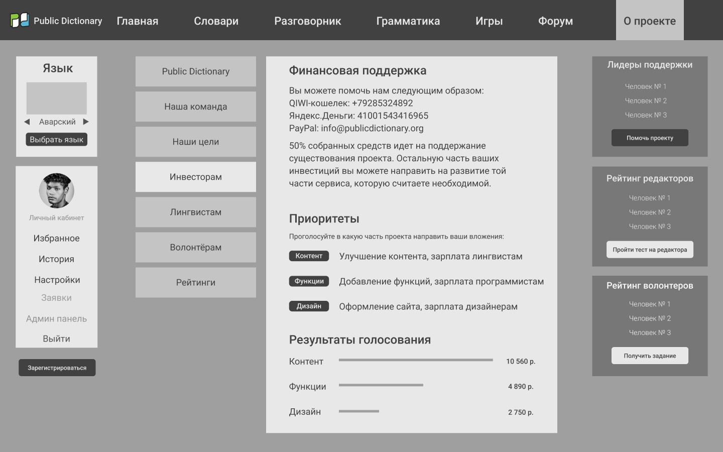Screen dimensions: 723x452
Task: Click the Дизайн voting result bar
Action: [x=359, y=411]
